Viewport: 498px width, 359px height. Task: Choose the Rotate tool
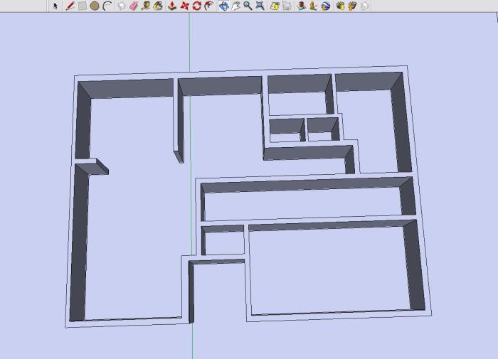pyautogui.click(x=196, y=6)
